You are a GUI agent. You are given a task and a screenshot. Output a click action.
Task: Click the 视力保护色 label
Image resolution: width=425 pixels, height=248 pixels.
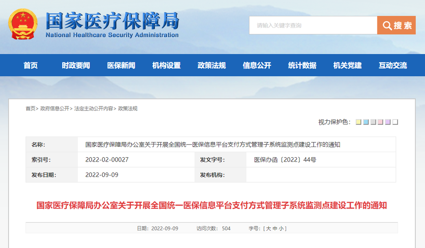(x=334, y=122)
